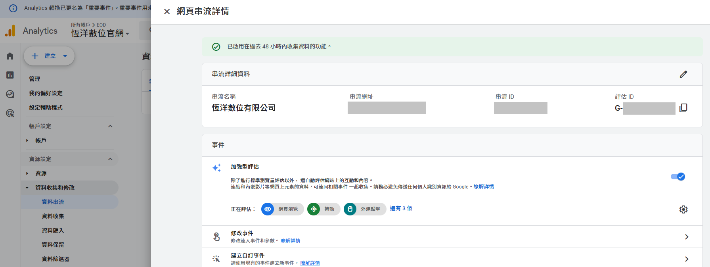Screen dimensions: 710x267
Task: Expand the 帳戶 tree item
Action: click(x=27, y=140)
